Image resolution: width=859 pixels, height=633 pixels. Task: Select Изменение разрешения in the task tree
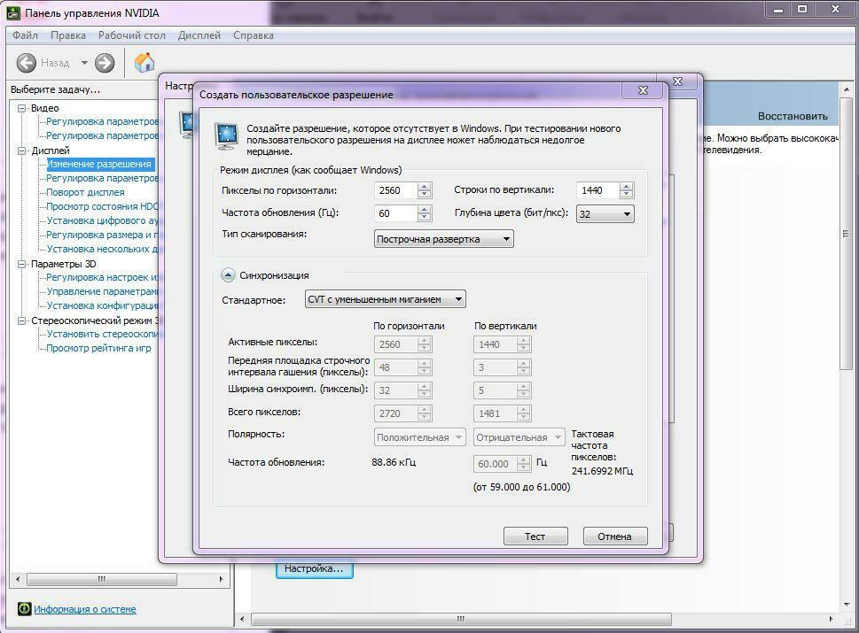point(99,164)
